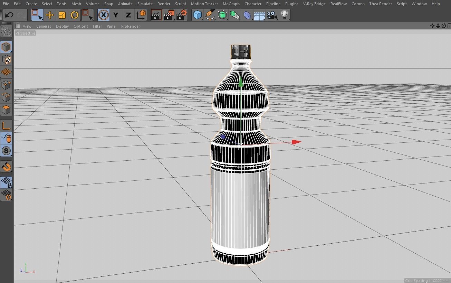
Task: Open the Tools menu
Action: click(61, 4)
